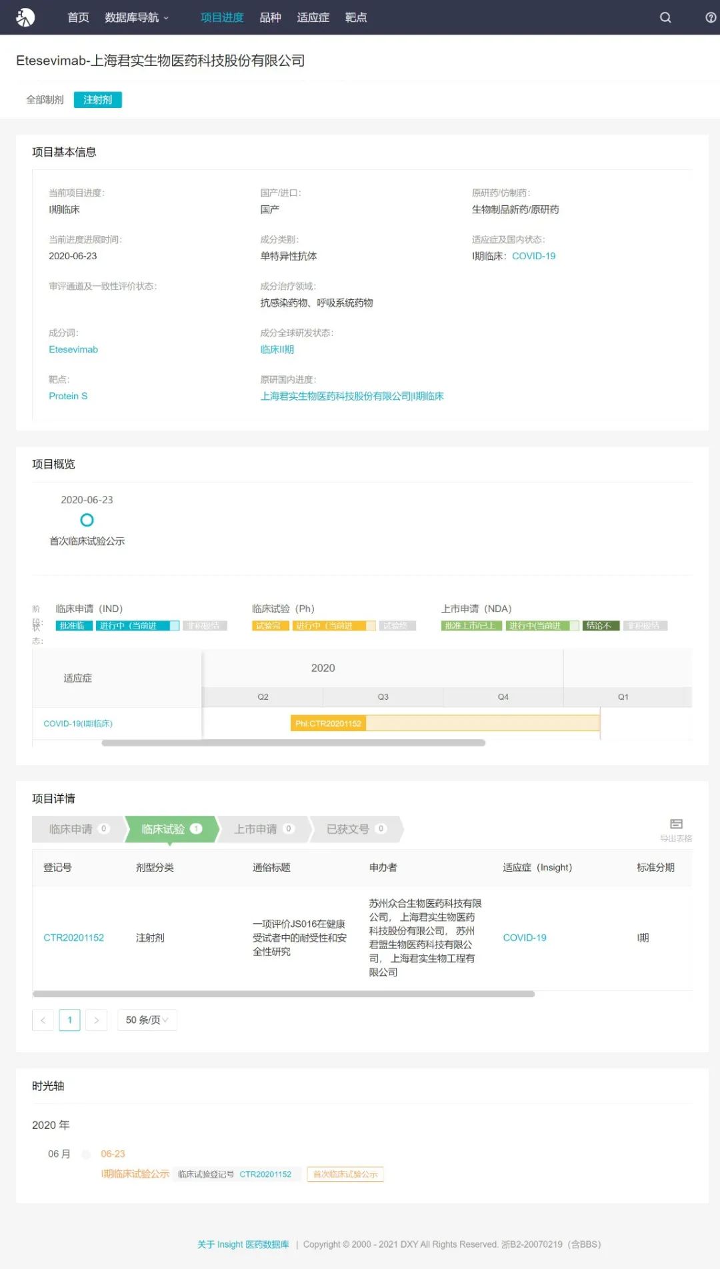Open the 50 条/页 page size dropdown
The image size is (720, 1269).
[x=147, y=1020]
